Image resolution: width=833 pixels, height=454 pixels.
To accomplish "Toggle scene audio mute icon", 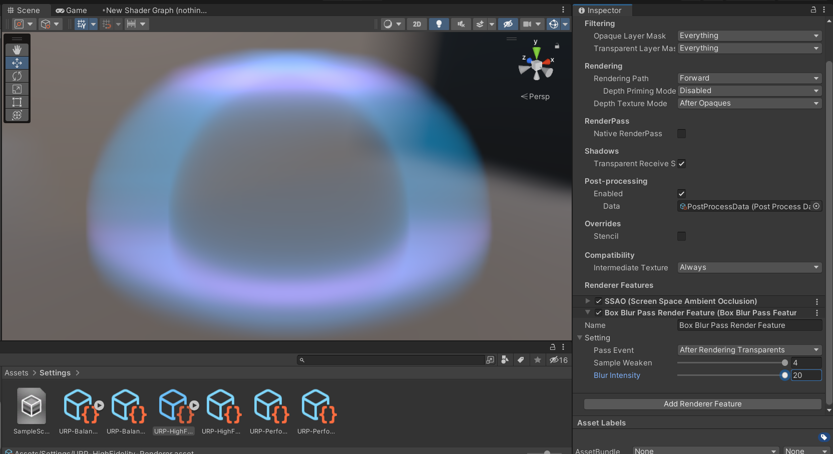I will pos(461,24).
